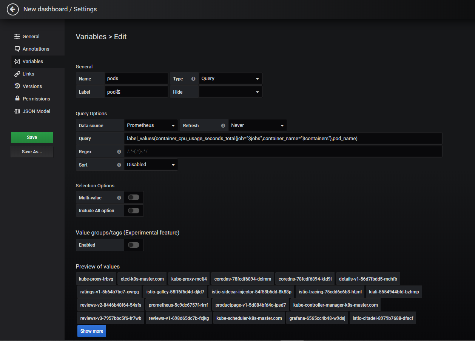Image resolution: width=475 pixels, height=341 pixels.
Task: Expand the Prometheus data source dropdown
Action: pyautogui.click(x=151, y=125)
